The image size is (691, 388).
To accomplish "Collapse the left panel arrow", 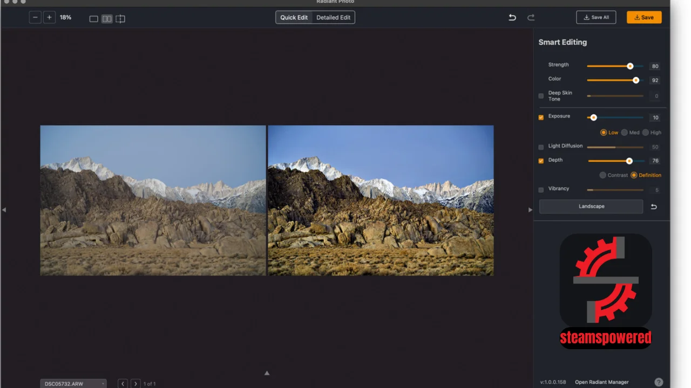I will [4, 210].
